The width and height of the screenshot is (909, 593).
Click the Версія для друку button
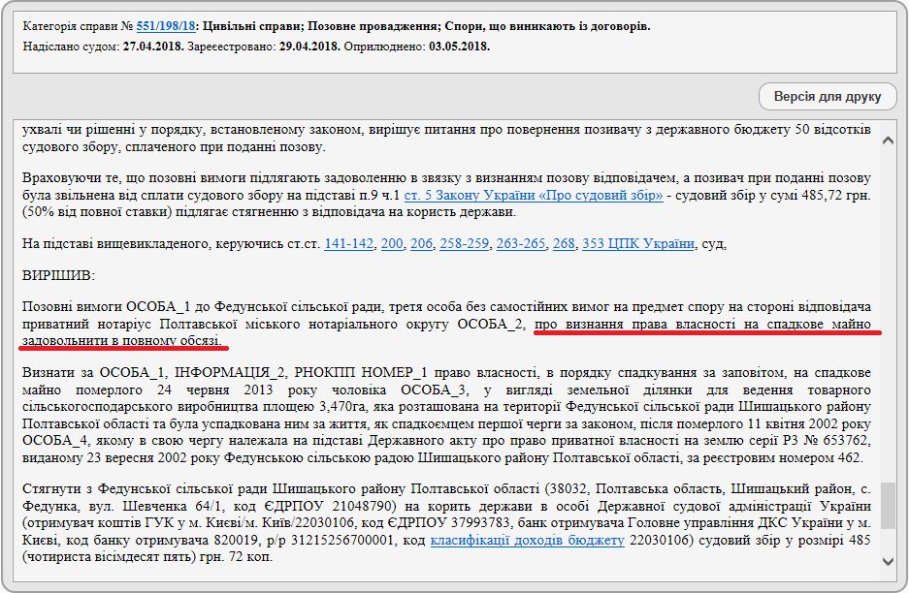(828, 97)
